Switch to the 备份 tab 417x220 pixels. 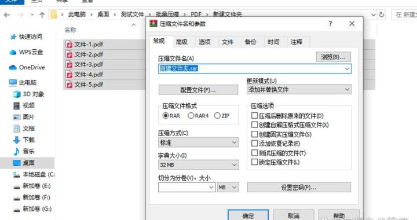pos(250,42)
